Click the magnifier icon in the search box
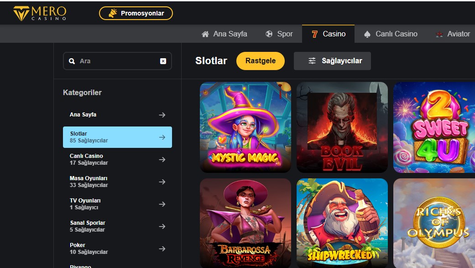 tap(72, 61)
